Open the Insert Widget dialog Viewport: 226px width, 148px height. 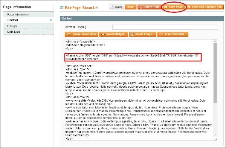tap(114, 34)
